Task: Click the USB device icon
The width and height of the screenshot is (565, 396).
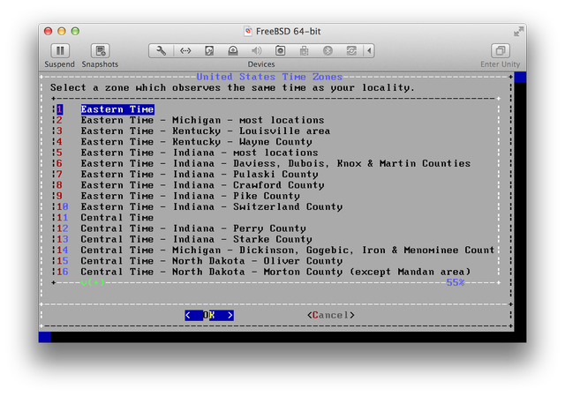Action: 304,51
